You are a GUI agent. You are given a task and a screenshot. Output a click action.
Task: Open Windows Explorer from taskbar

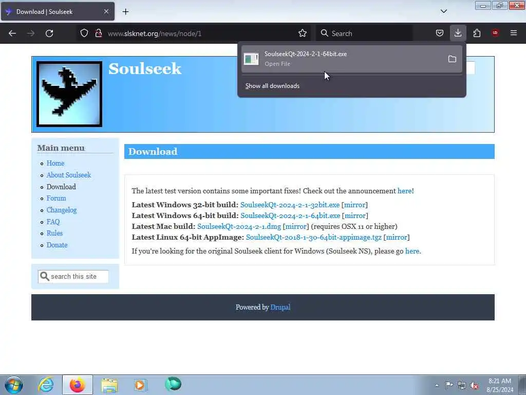point(109,385)
